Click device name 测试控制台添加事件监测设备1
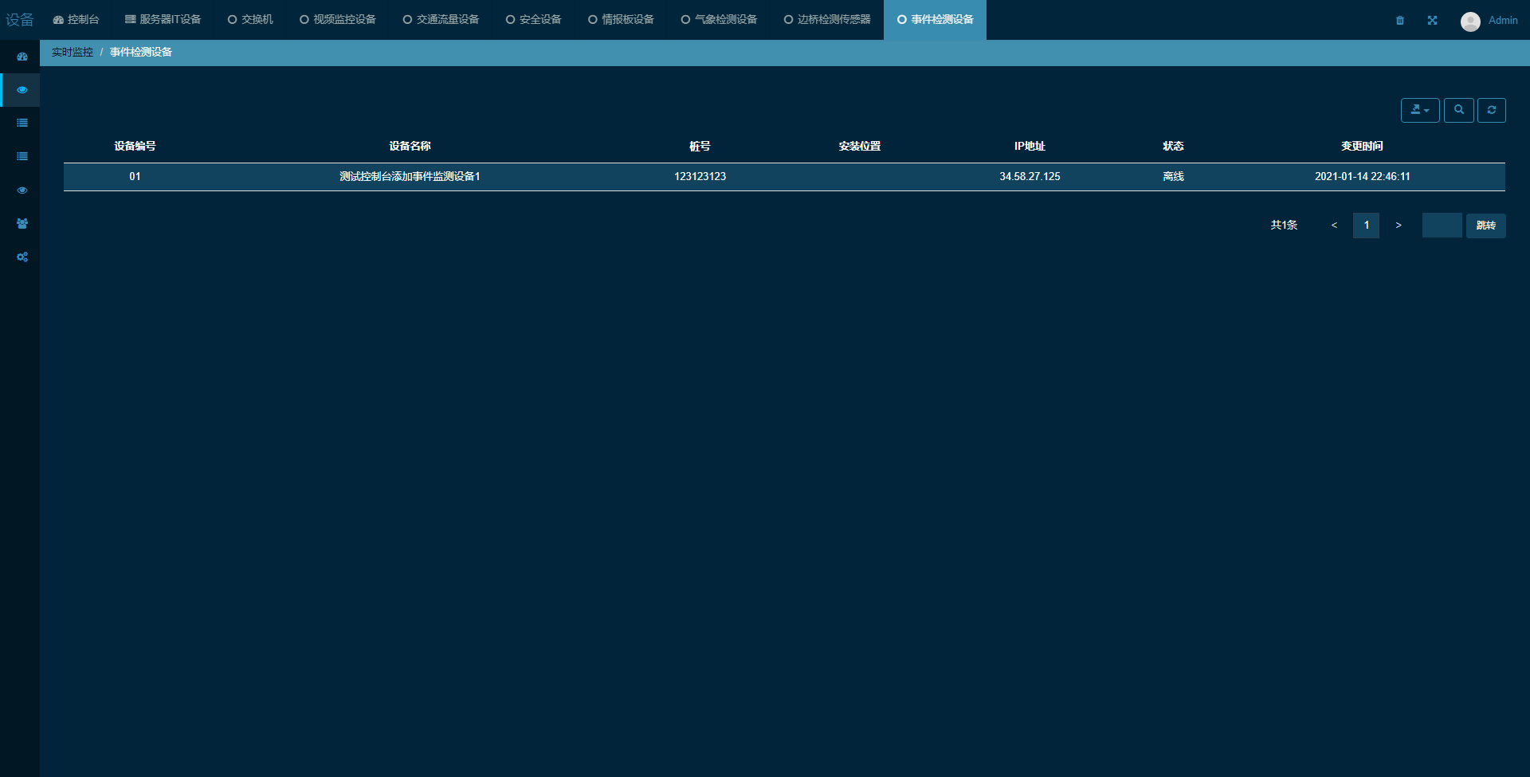The image size is (1530, 777). tap(410, 177)
